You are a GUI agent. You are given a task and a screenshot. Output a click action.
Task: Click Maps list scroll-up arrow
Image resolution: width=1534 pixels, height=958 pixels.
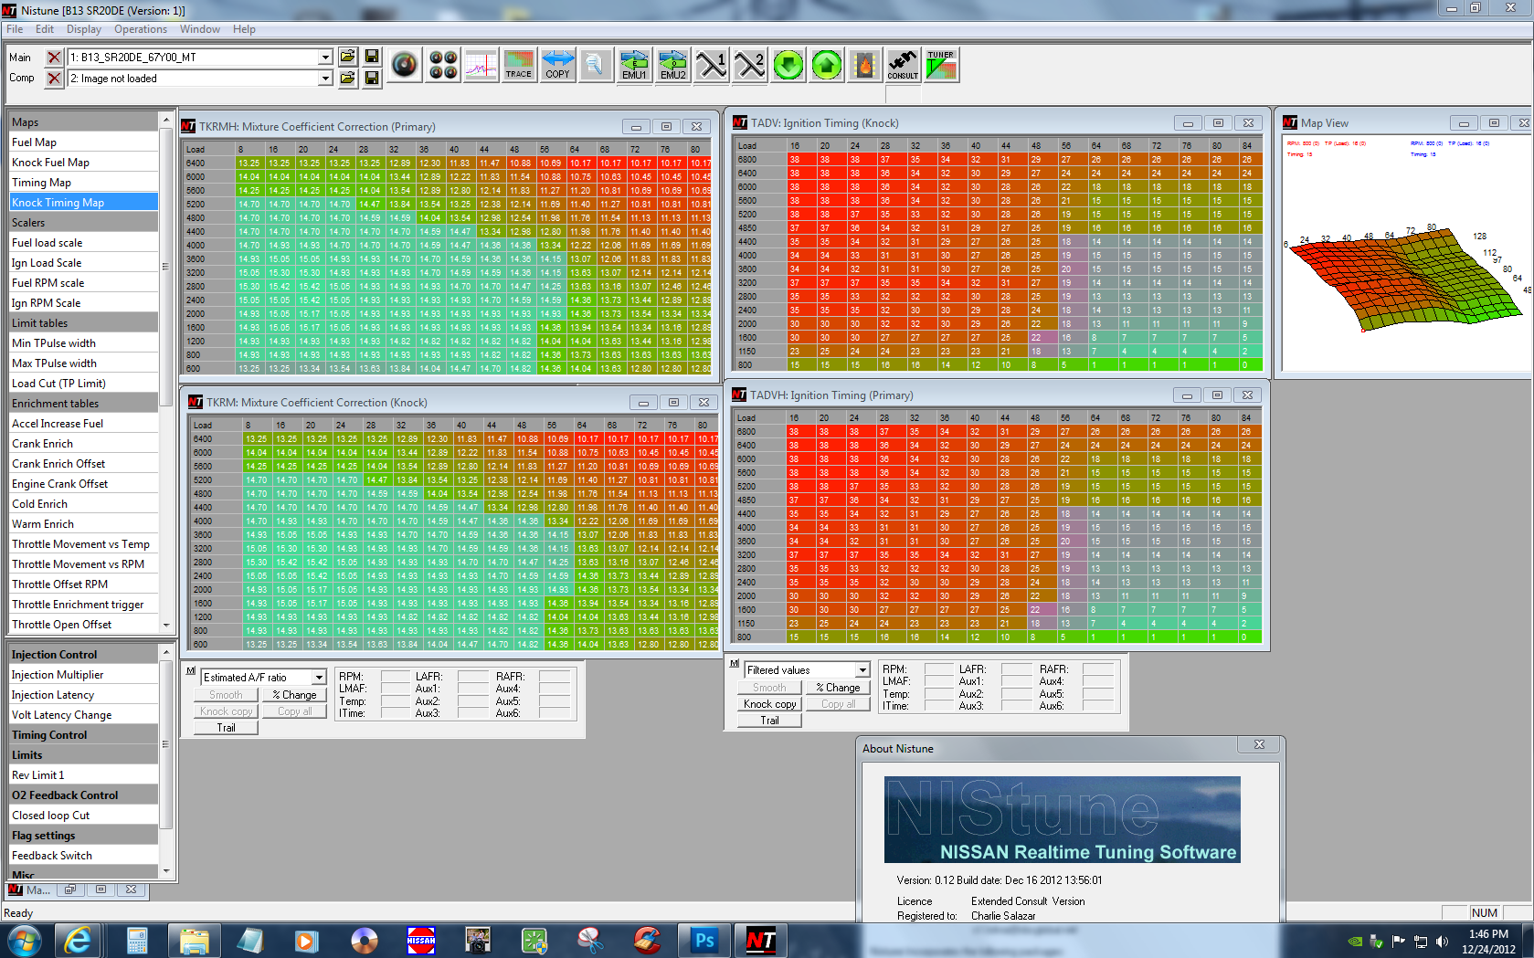[165, 121]
